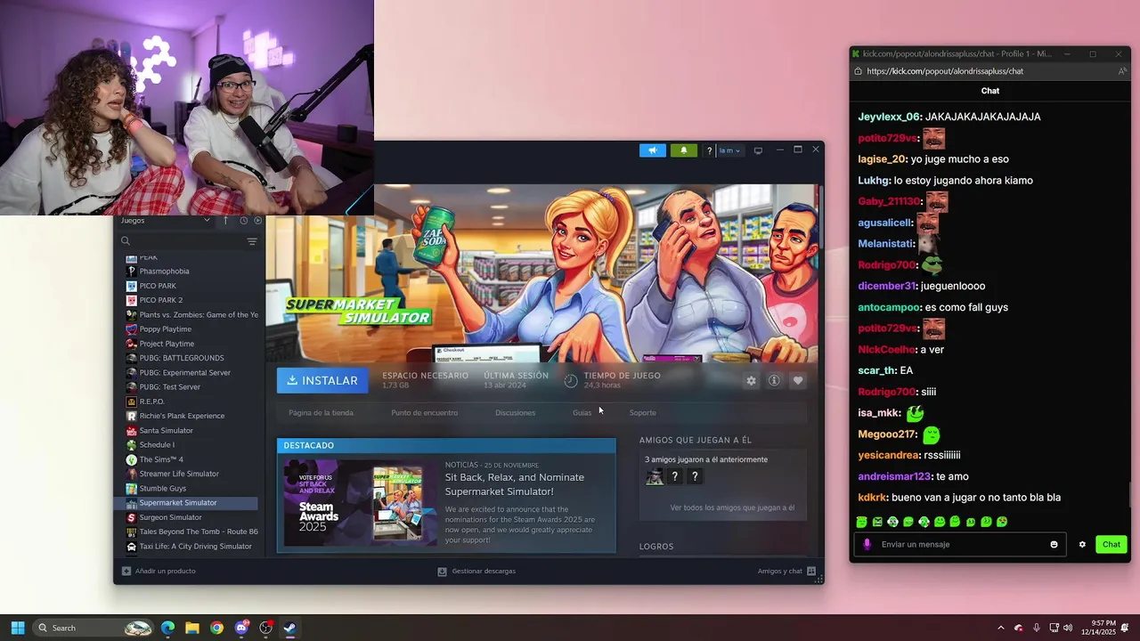
Task: Open 'Sit Back, Relax, and Nominate' news title
Action: coord(515,484)
